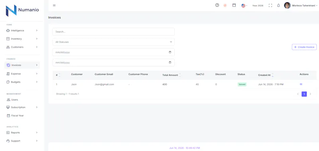This screenshot has width=319, height=151.
Task: Click the Customers people icon
Action: pyautogui.click(x=8, y=47)
